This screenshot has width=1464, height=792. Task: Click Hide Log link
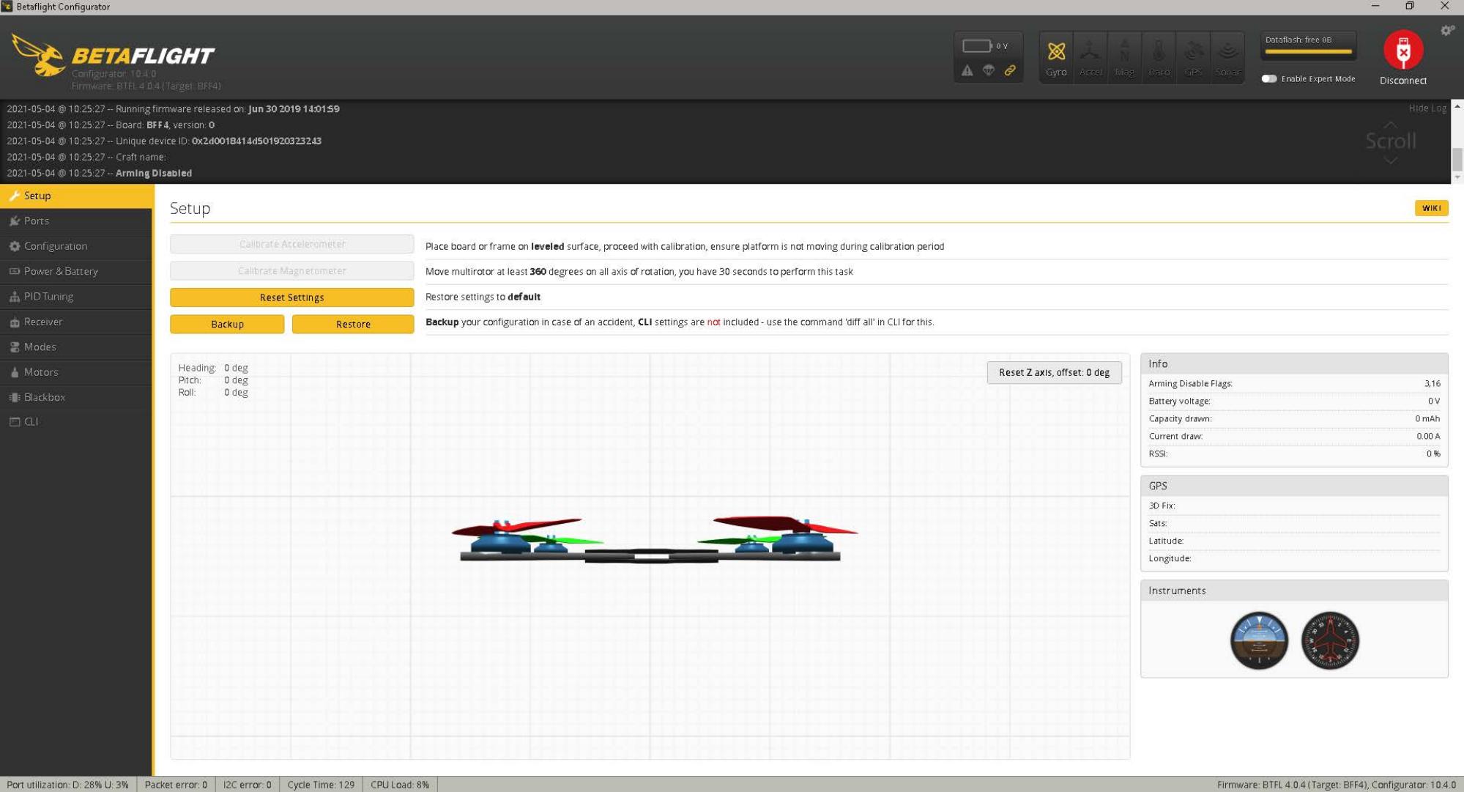1427,108
